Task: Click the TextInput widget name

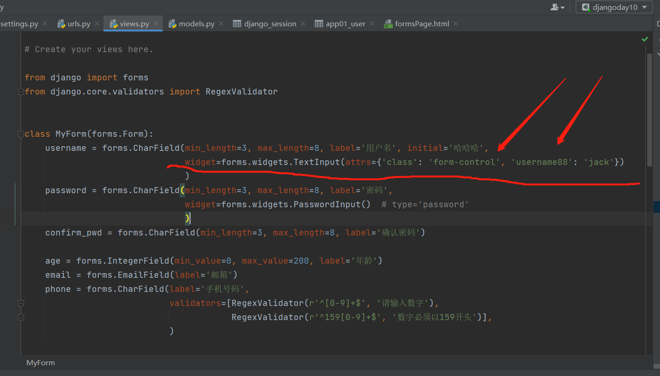Action: pos(317,162)
